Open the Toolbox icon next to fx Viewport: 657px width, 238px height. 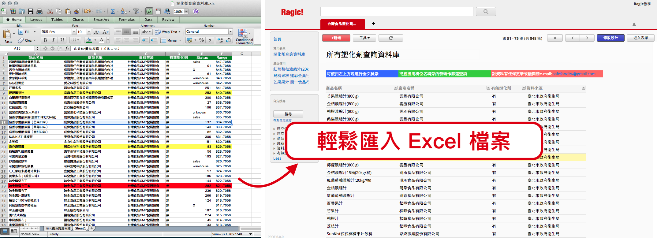point(158,11)
